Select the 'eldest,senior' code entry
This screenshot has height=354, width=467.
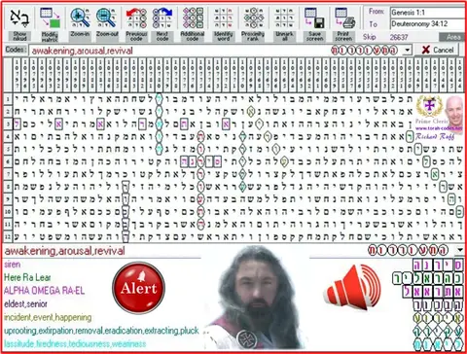click(25, 304)
